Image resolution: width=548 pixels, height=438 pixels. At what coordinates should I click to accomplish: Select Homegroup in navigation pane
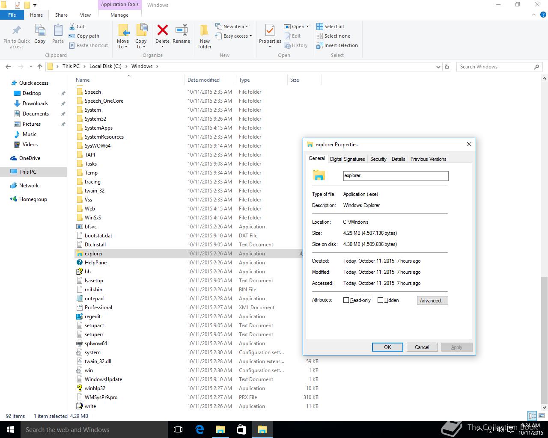click(x=33, y=199)
